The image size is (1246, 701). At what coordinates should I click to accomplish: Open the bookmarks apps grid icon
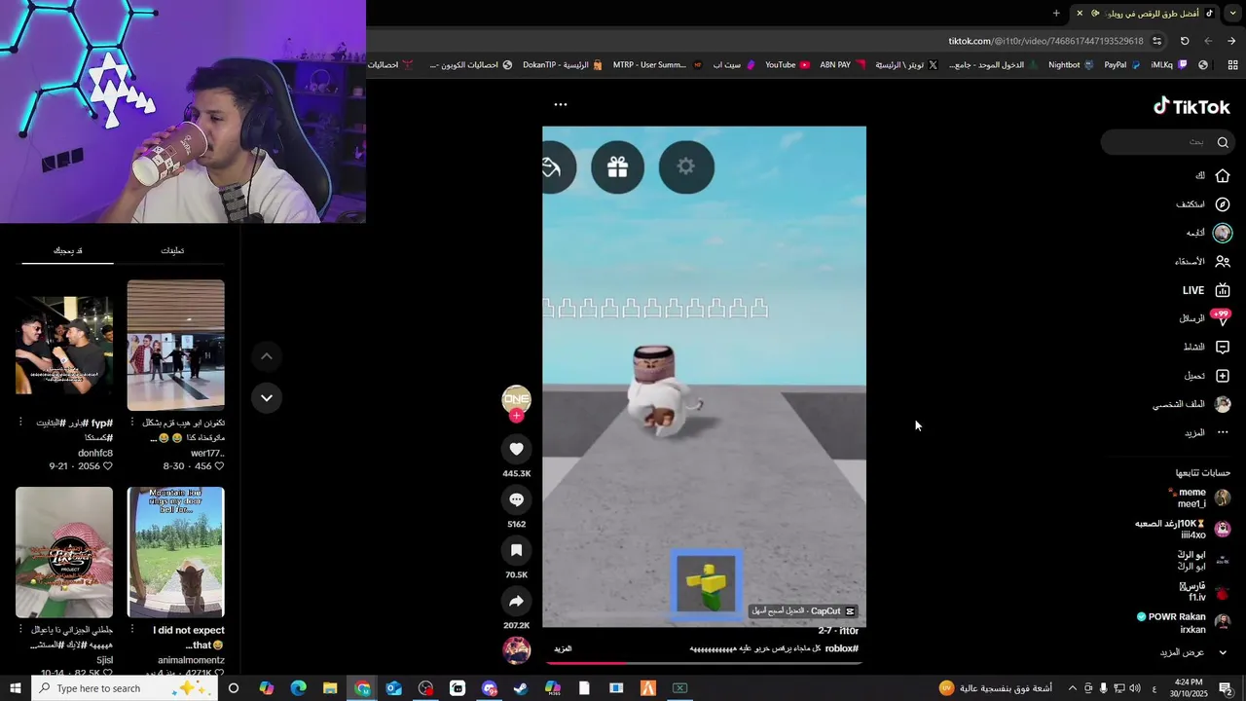[x=1232, y=65]
